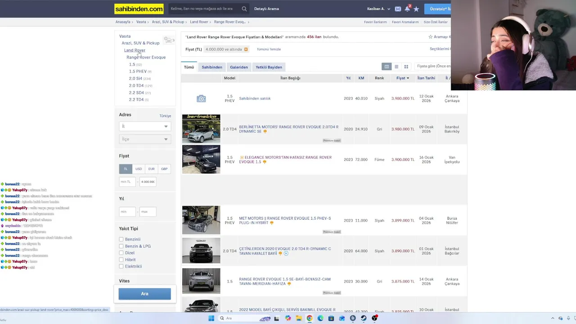576x324 pixels.
Task: Open File Explorer from the taskbar
Action: 298,318
